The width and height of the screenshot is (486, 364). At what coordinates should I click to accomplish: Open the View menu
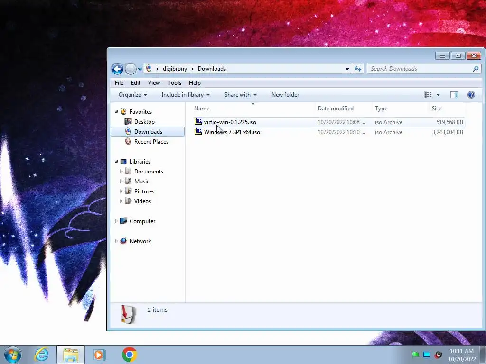tap(154, 83)
